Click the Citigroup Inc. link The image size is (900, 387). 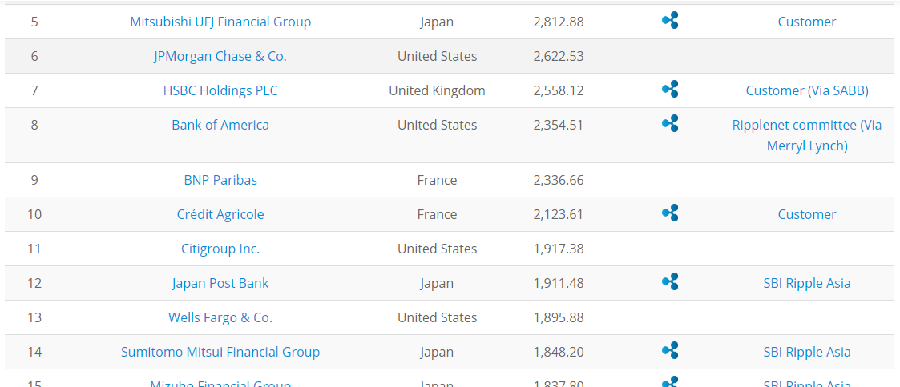(x=220, y=249)
